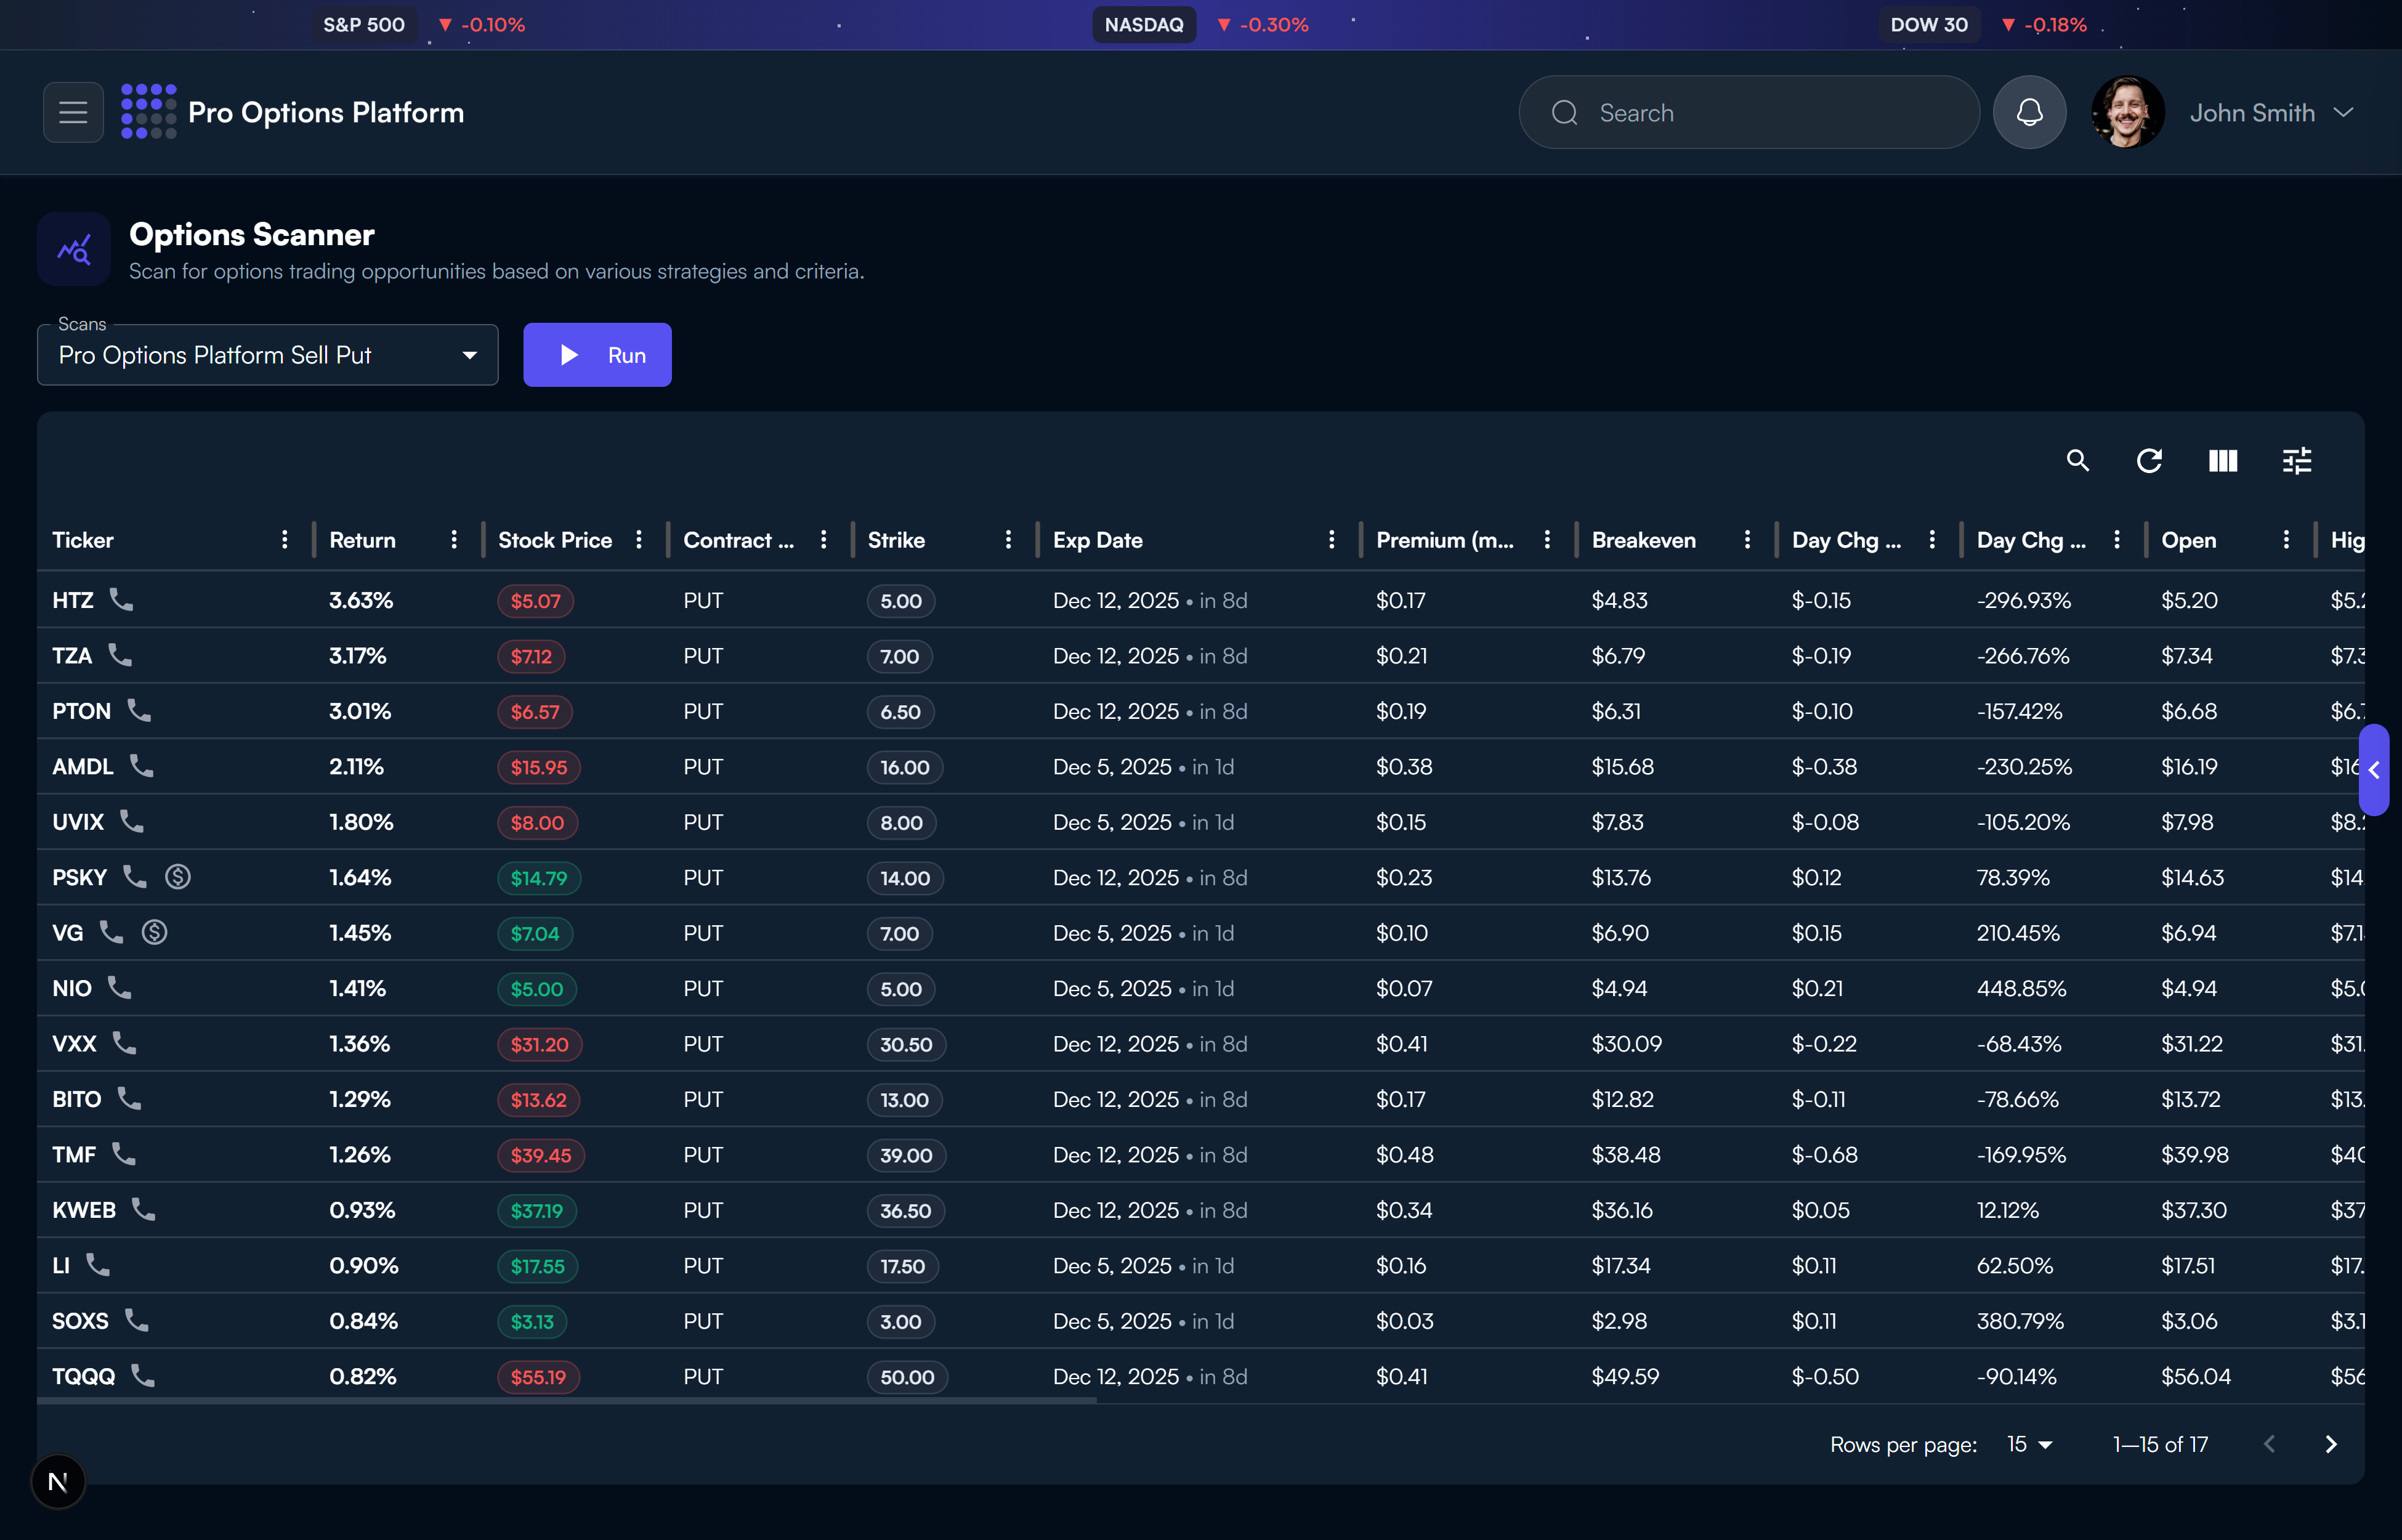Viewport: 2402px width, 1540px height.
Task: Run the Pro Options Platform Sell Put scan
Action: [x=597, y=354]
